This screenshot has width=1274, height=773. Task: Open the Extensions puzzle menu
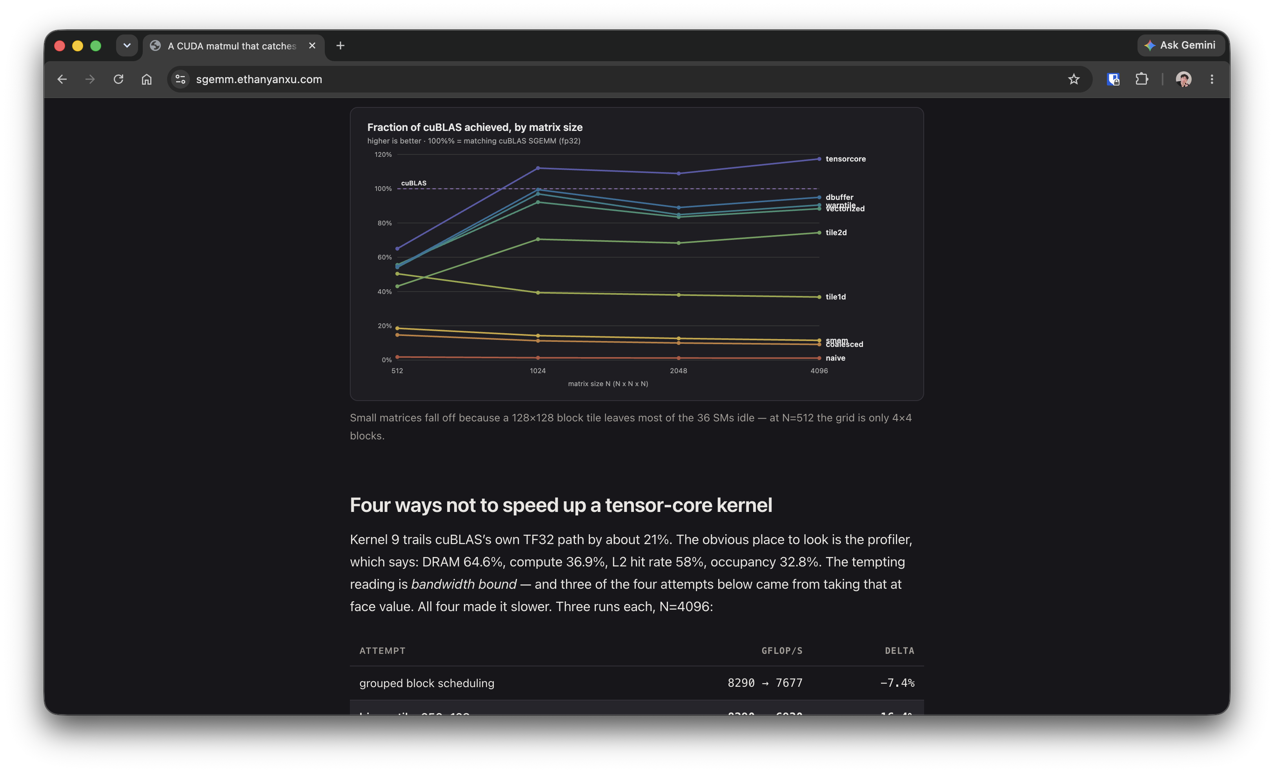[1142, 79]
